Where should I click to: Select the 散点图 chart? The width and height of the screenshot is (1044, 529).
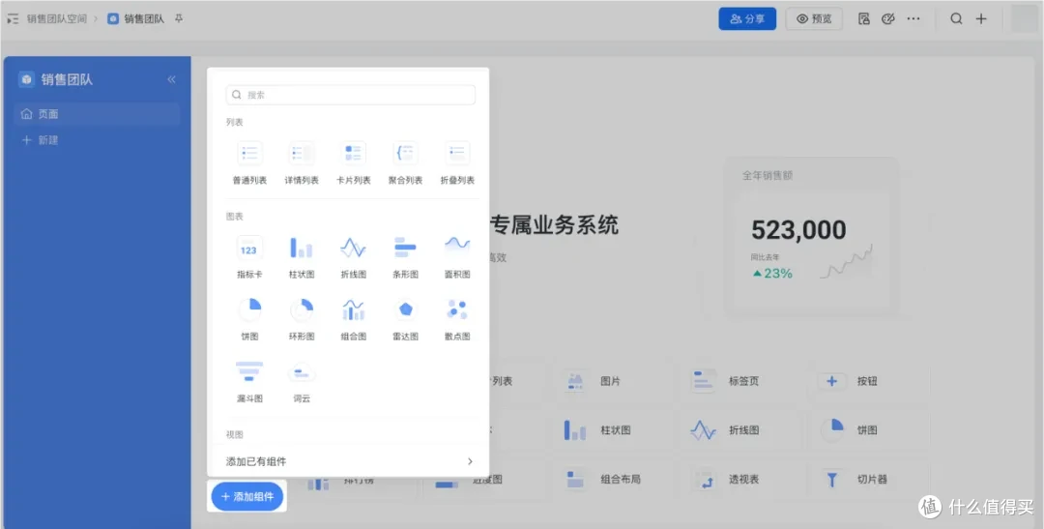[x=457, y=319]
